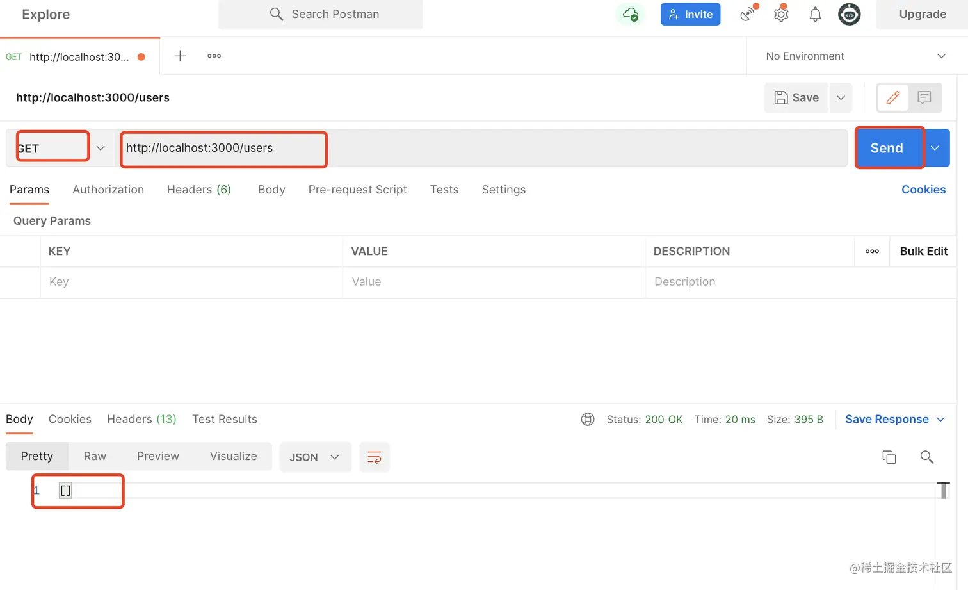Expand the Save options arrow
Viewport: 968px width, 590px height.
click(841, 97)
